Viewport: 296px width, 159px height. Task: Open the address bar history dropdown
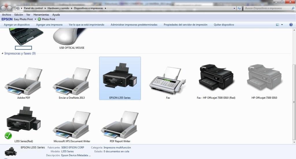(x=234, y=8)
